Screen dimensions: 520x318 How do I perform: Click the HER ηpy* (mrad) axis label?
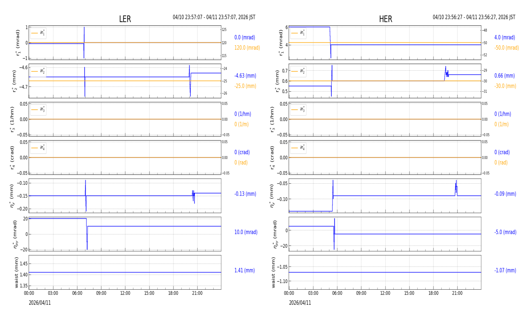tap(275, 234)
